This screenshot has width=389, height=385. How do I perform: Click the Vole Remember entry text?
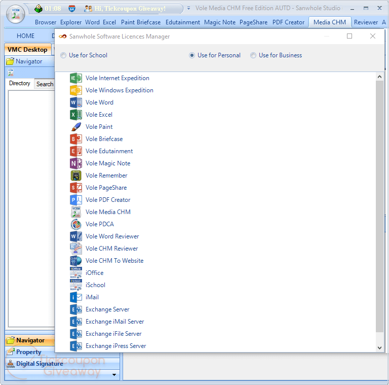click(106, 176)
